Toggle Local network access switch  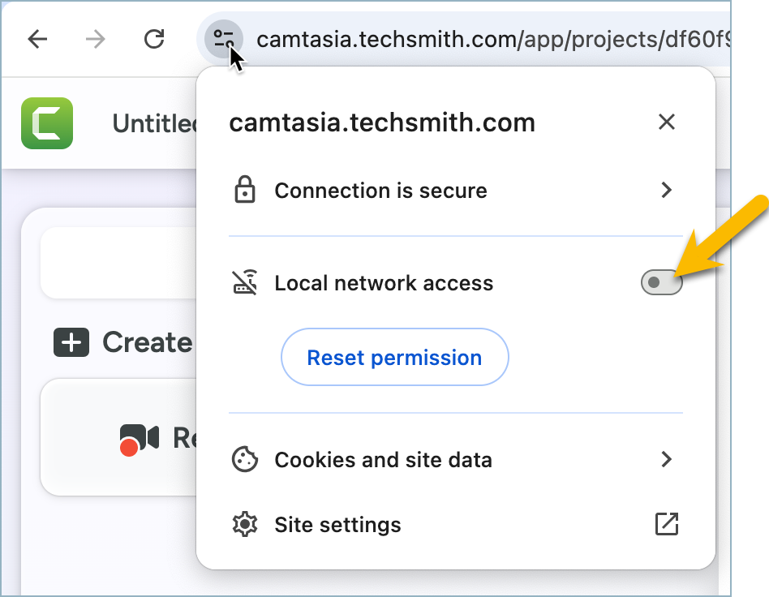coord(662,282)
